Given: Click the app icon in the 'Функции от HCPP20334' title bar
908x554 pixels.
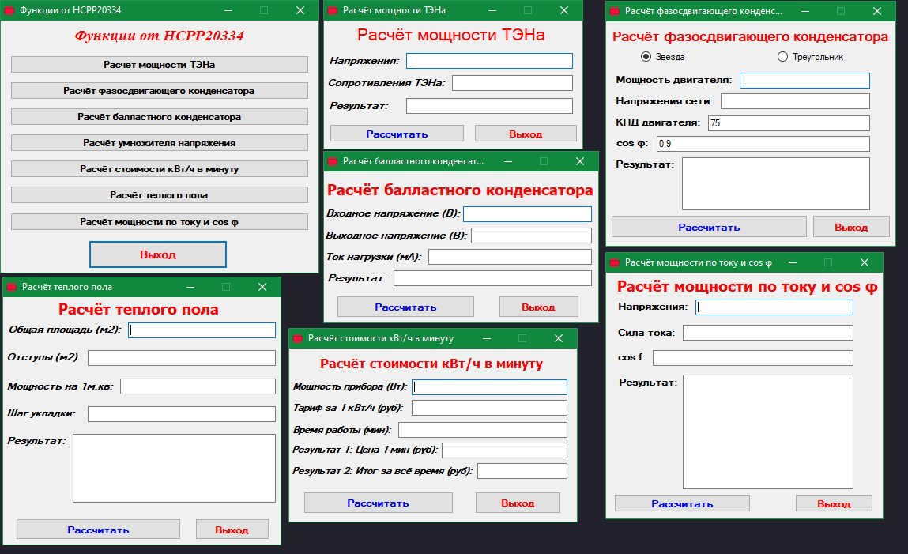Looking at the screenshot, I should [x=9, y=10].
